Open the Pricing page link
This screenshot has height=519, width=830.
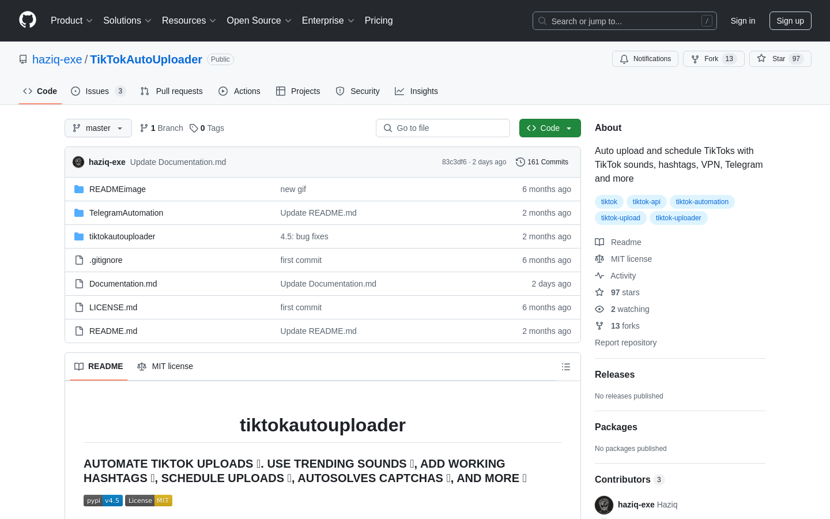pos(379,21)
